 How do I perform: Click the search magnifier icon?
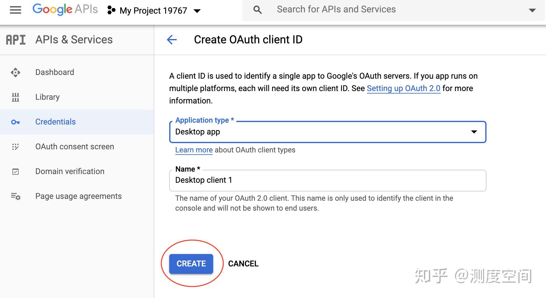(x=258, y=10)
